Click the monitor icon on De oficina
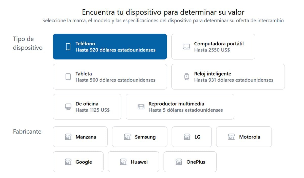 click(x=68, y=106)
